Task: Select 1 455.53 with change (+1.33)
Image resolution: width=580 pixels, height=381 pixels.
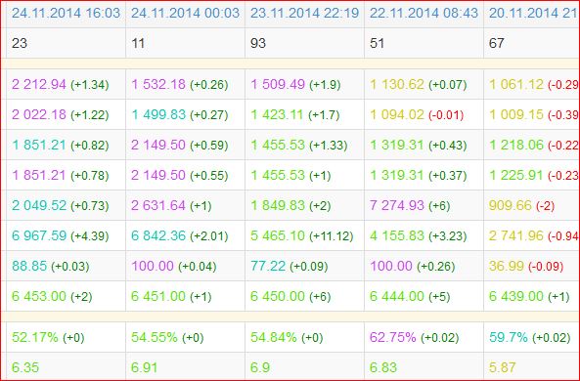Action: click(x=299, y=145)
